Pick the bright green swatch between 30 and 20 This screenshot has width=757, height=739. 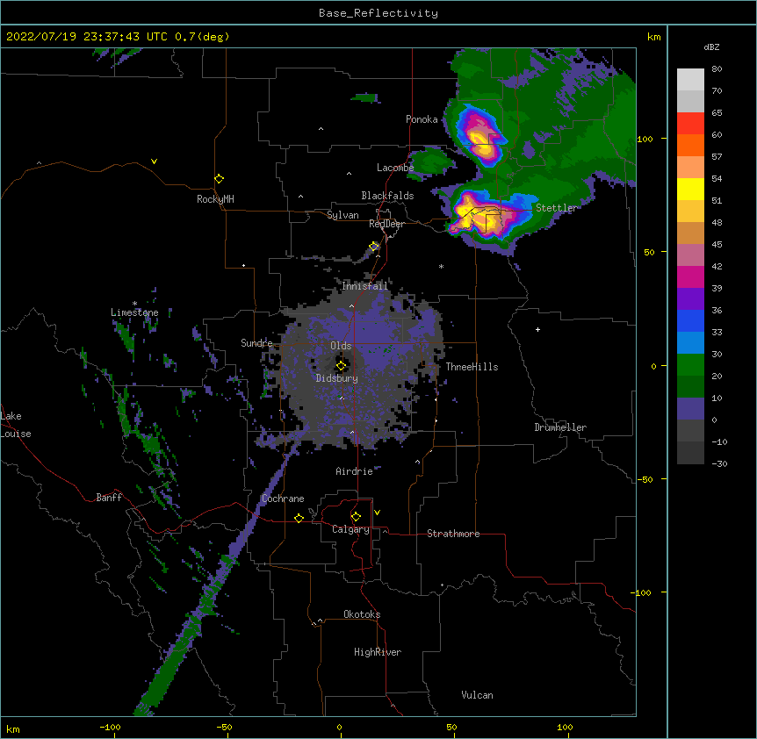pos(690,365)
